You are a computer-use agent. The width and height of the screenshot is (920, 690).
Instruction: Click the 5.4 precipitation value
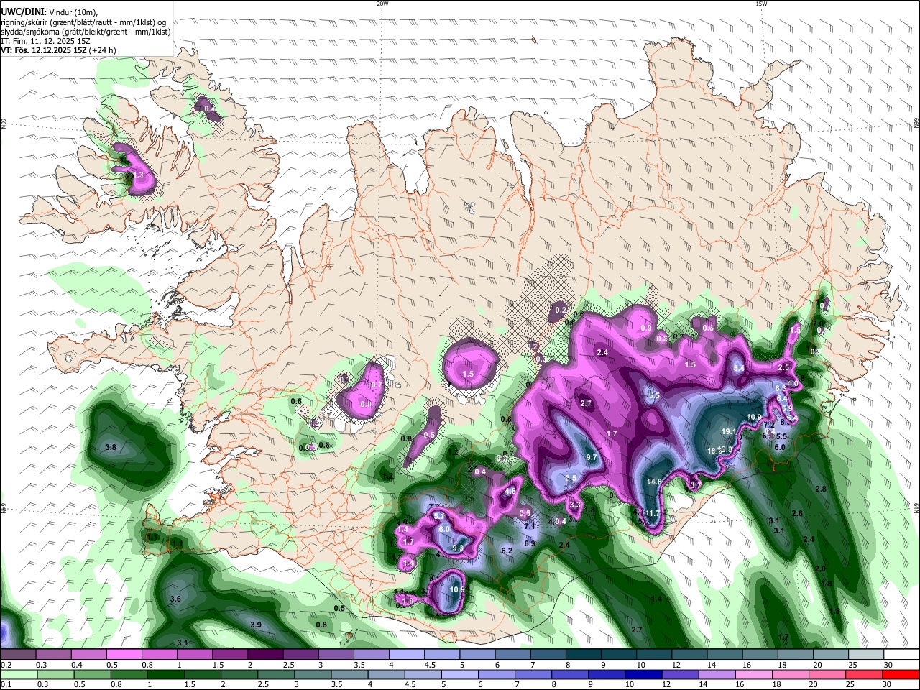tap(738, 369)
